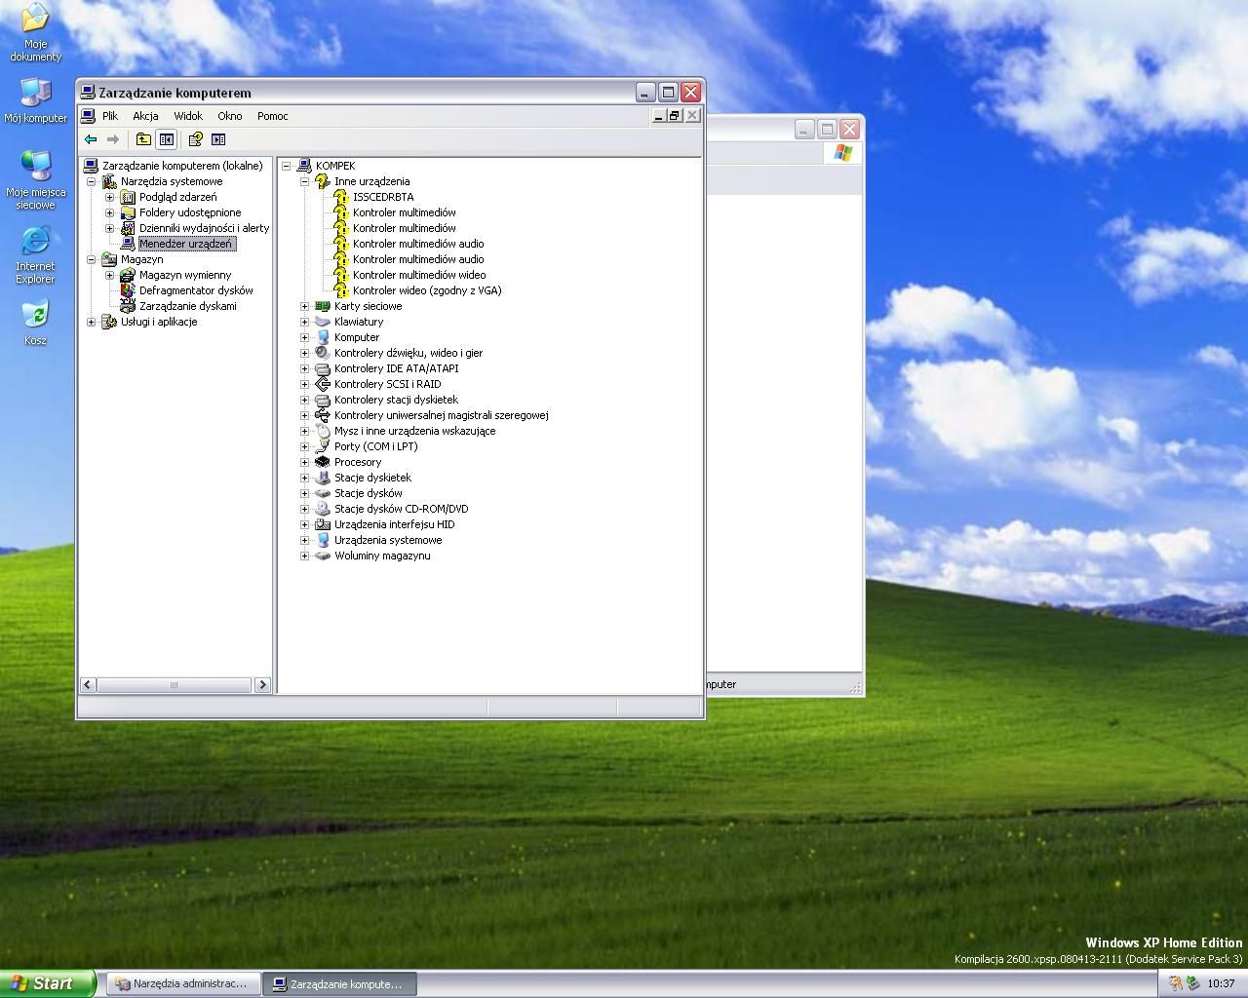
Task: Open the Start menu
Action: point(48,983)
